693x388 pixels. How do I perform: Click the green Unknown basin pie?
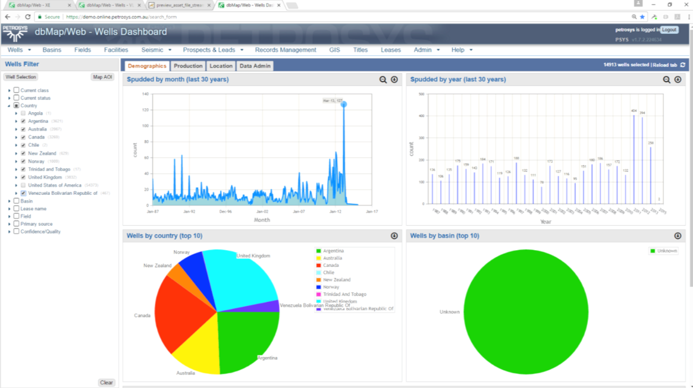click(526, 311)
